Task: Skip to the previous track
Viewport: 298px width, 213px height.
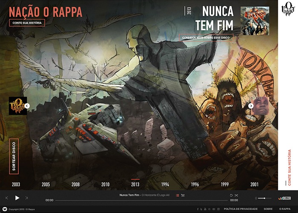Action: [7, 198]
